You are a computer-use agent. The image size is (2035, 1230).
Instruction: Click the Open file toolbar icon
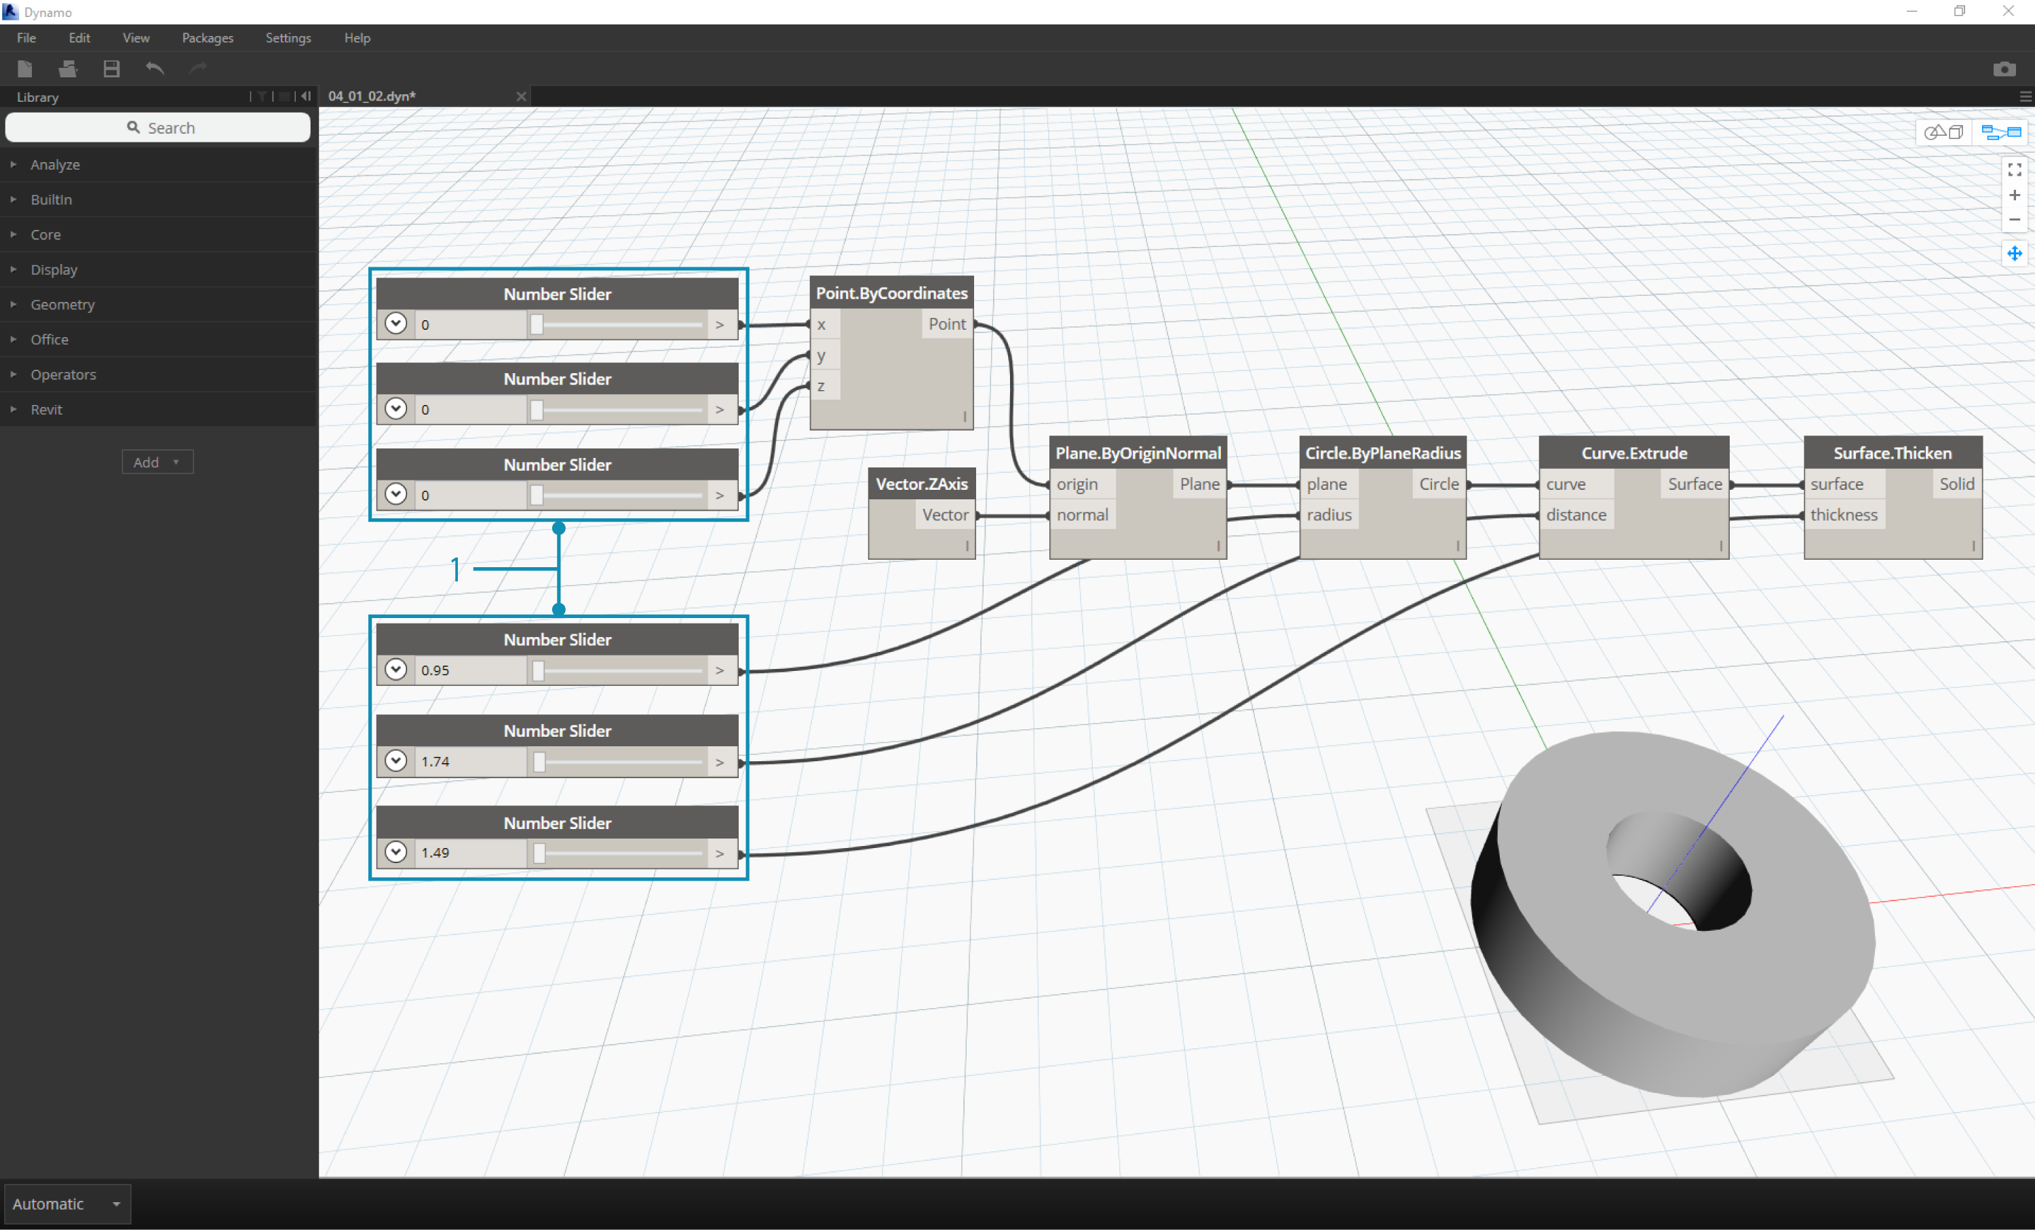coord(68,69)
